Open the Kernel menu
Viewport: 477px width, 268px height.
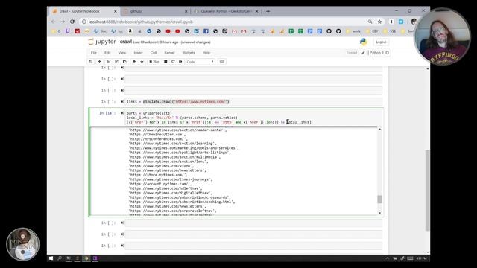[x=169, y=53]
